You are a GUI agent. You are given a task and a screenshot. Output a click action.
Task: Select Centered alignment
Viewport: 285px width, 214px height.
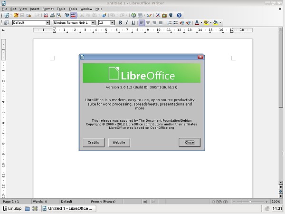tap(148, 23)
